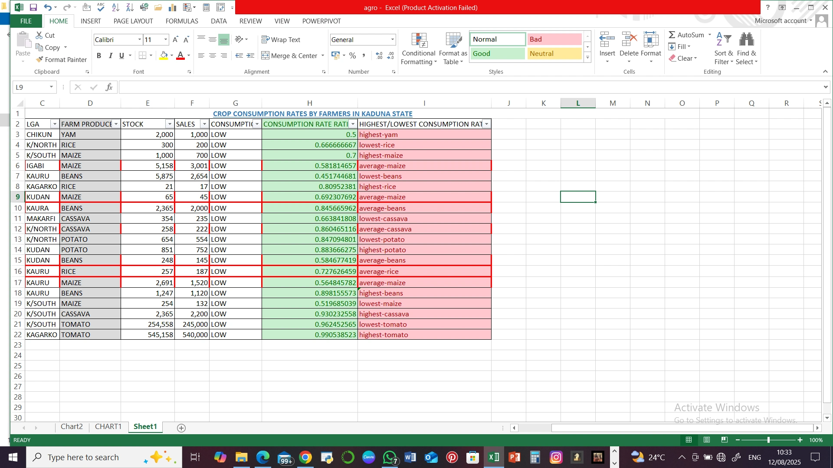
Task: Click the Increase Decimal icon
Action: [379, 55]
